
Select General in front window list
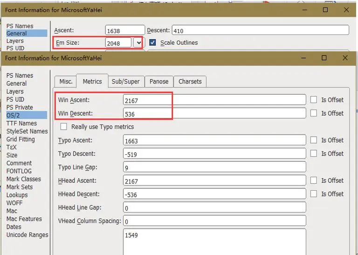16,83
